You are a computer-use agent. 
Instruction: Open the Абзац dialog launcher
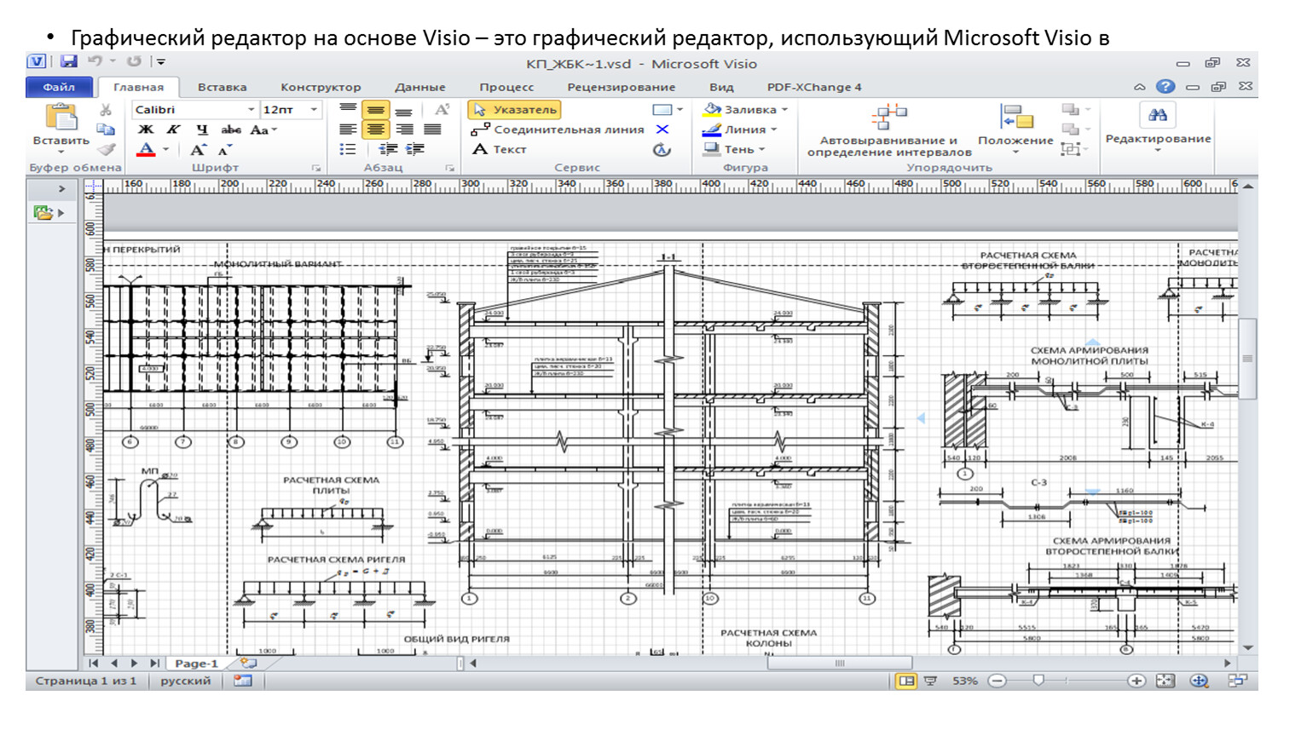pyautogui.click(x=449, y=168)
